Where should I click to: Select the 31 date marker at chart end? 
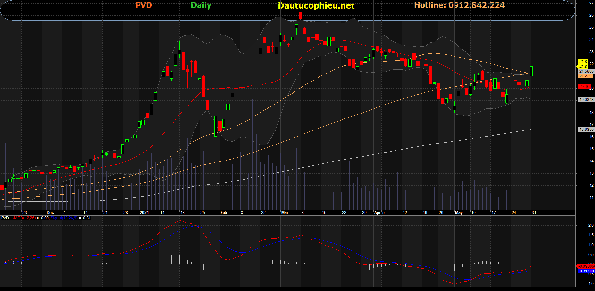pyautogui.click(x=534, y=213)
